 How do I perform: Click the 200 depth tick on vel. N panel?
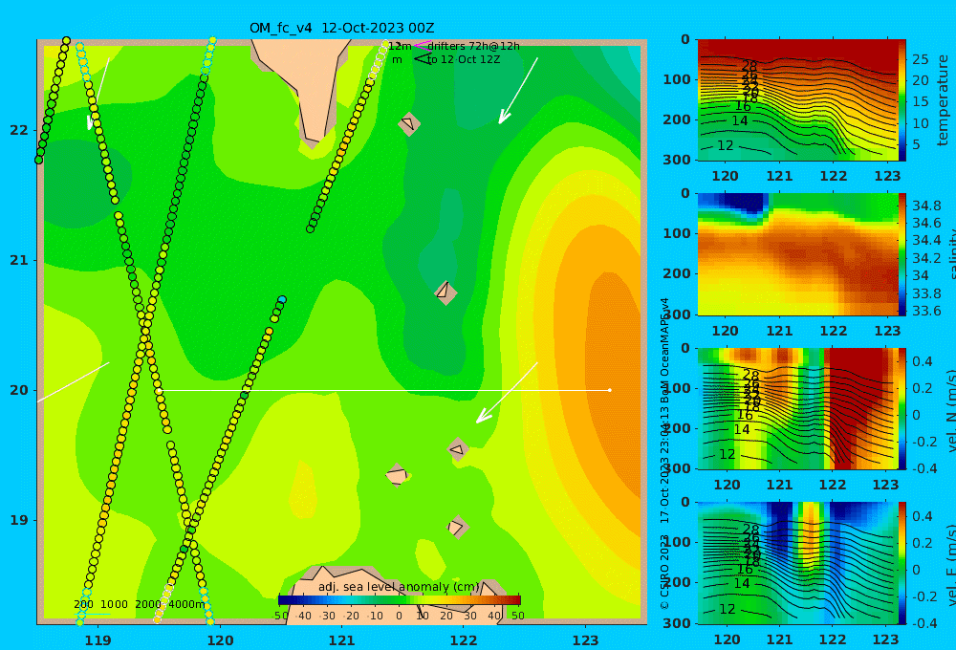[677, 428]
